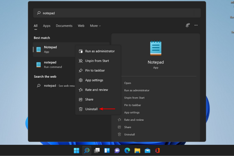
Task: Click the search box containing notepad
Action: (117, 13)
